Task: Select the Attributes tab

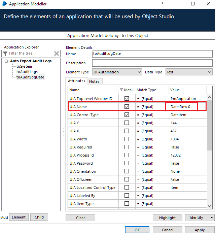Action: [76, 81]
